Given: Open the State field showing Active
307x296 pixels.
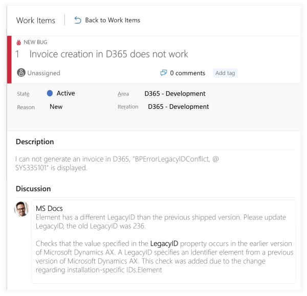Looking at the screenshot, I should (x=65, y=93).
